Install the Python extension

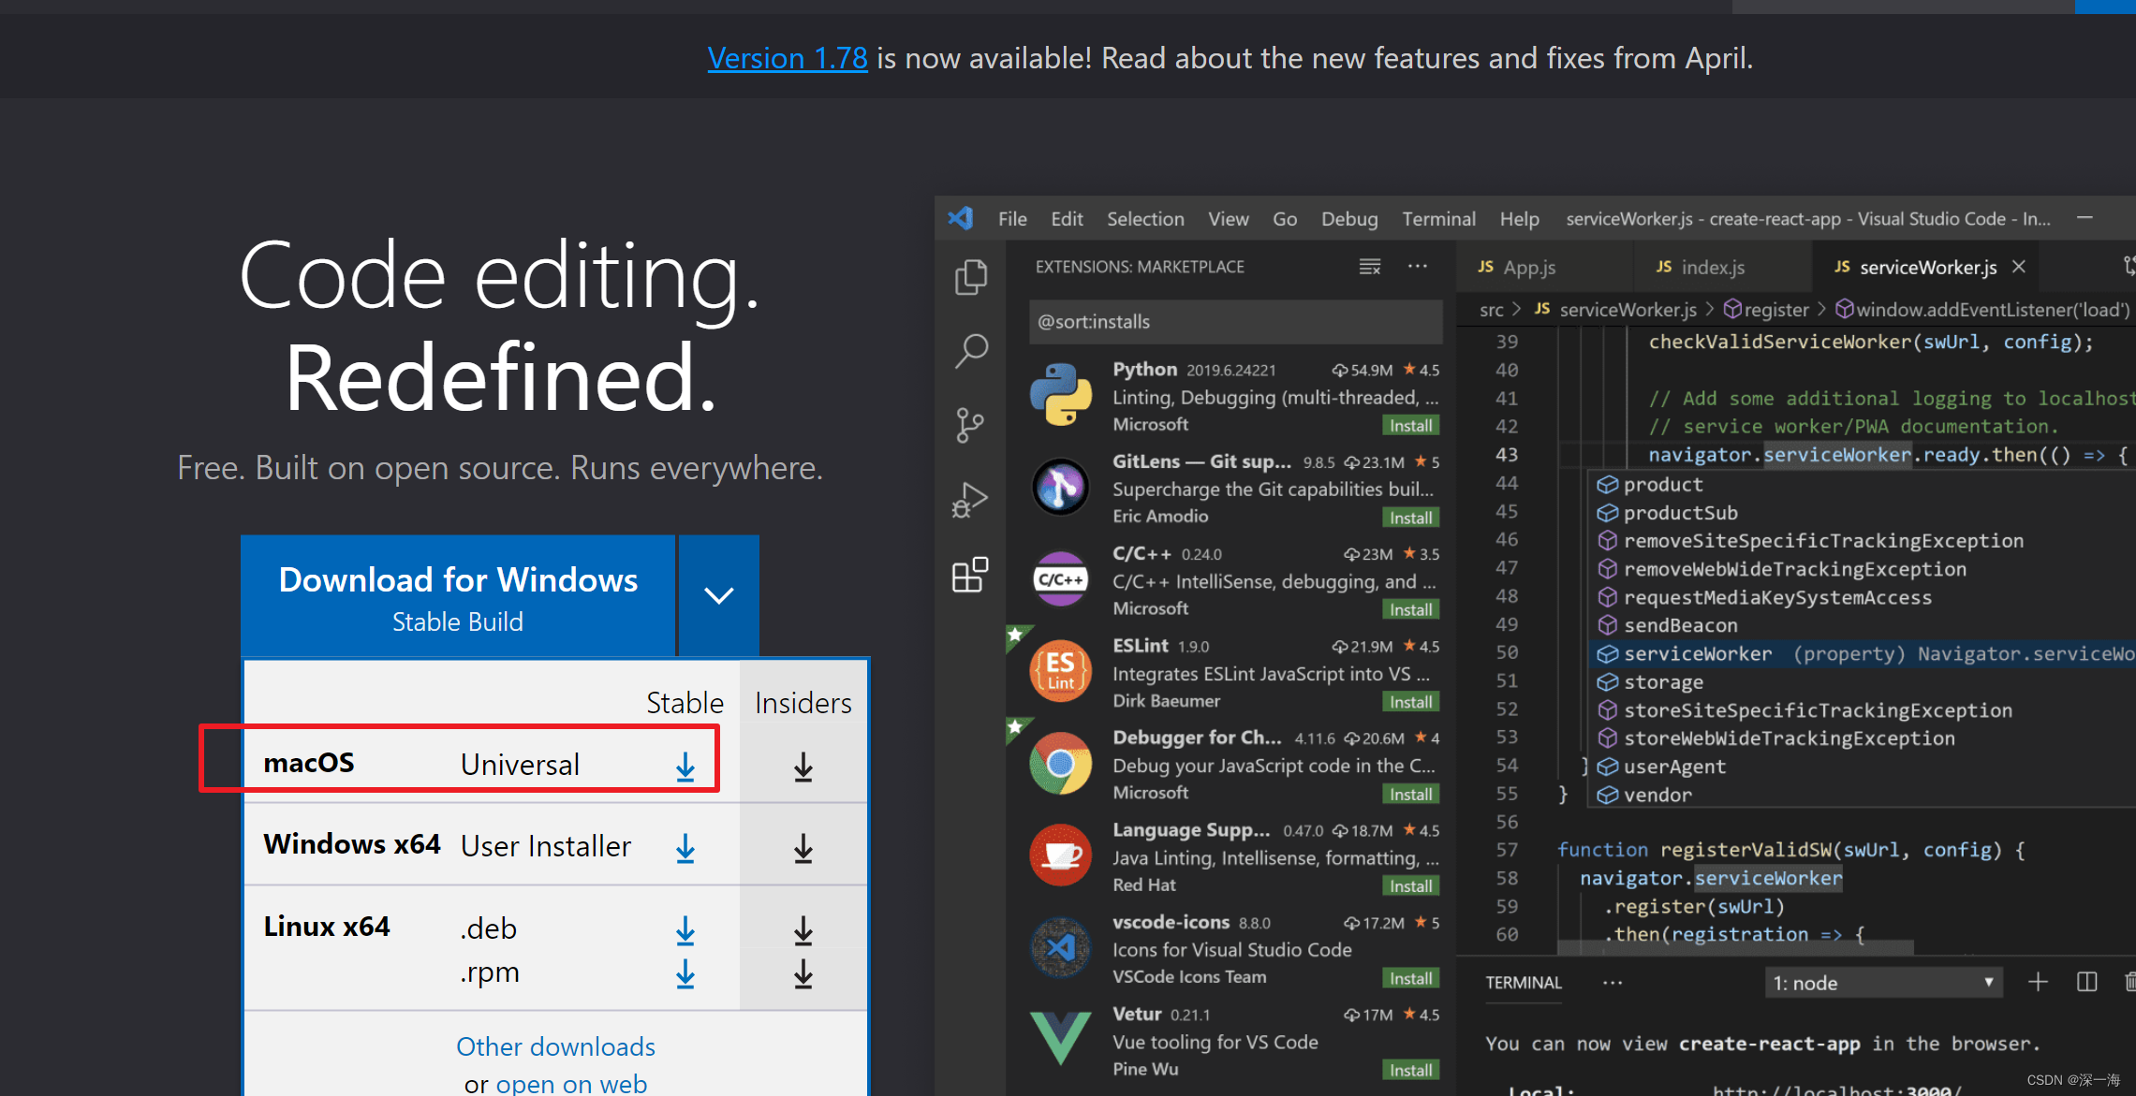coord(1410,426)
